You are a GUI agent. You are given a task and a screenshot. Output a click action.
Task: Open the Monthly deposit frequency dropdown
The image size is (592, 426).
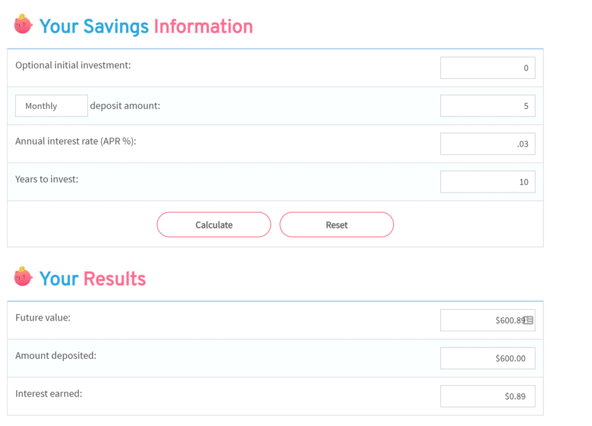pos(51,106)
